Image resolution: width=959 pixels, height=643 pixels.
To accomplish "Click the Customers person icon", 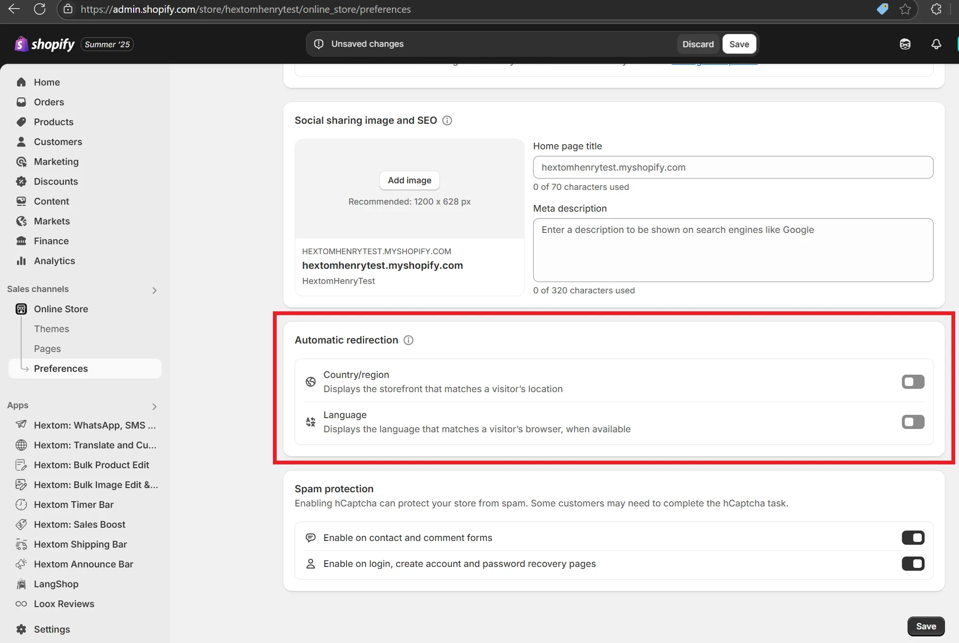I will pyautogui.click(x=21, y=142).
